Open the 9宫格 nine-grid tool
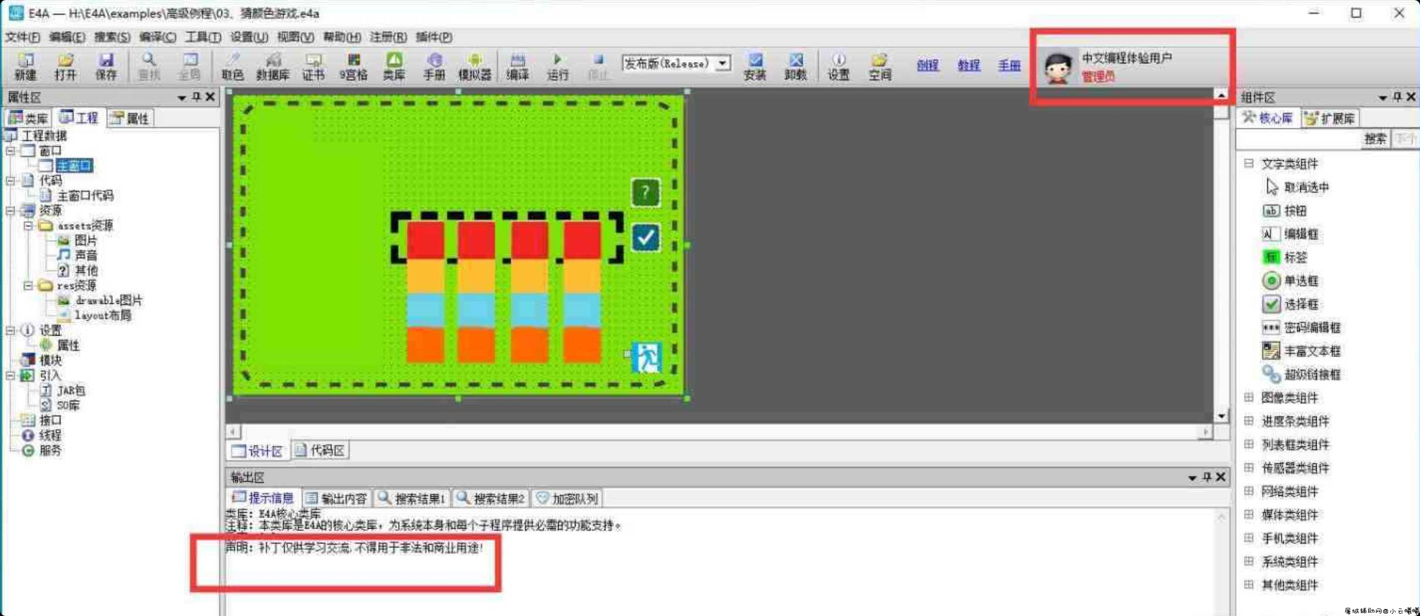Viewport: 1420px width, 616px height. (x=353, y=66)
